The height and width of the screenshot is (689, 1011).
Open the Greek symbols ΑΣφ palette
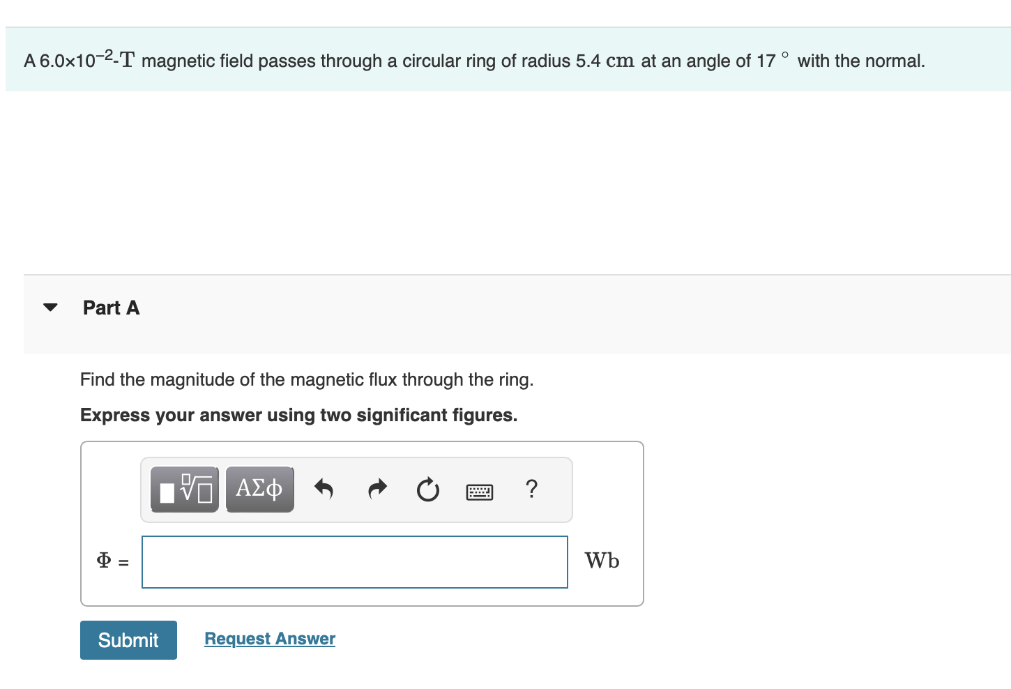(x=259, y=489)
